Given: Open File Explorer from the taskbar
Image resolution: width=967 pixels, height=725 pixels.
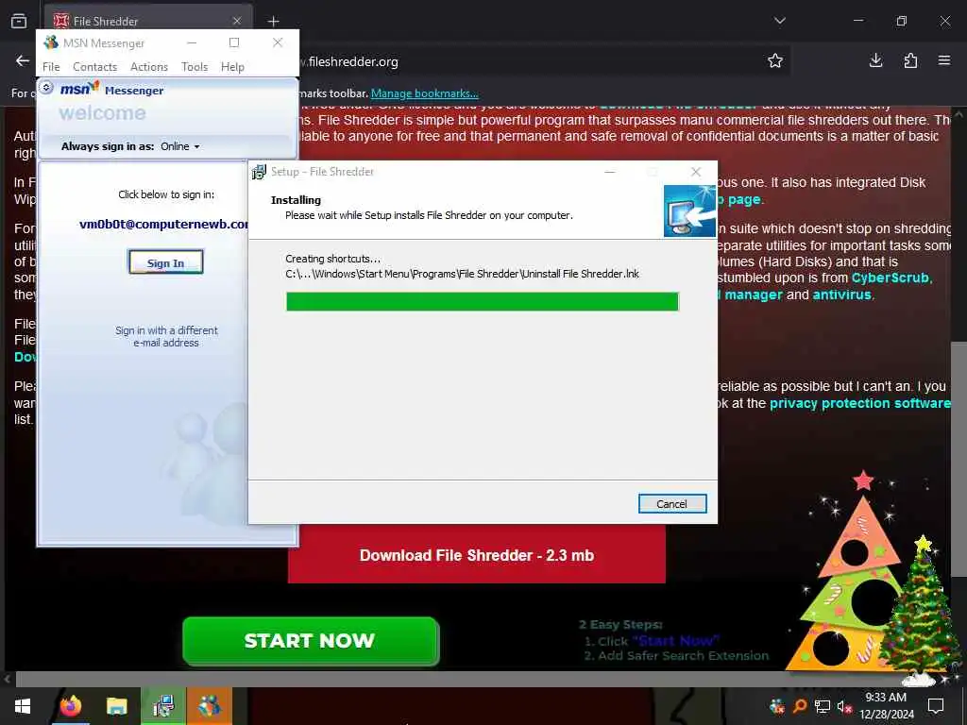Looking at the screenshot, I should click(x=116, y=706).
